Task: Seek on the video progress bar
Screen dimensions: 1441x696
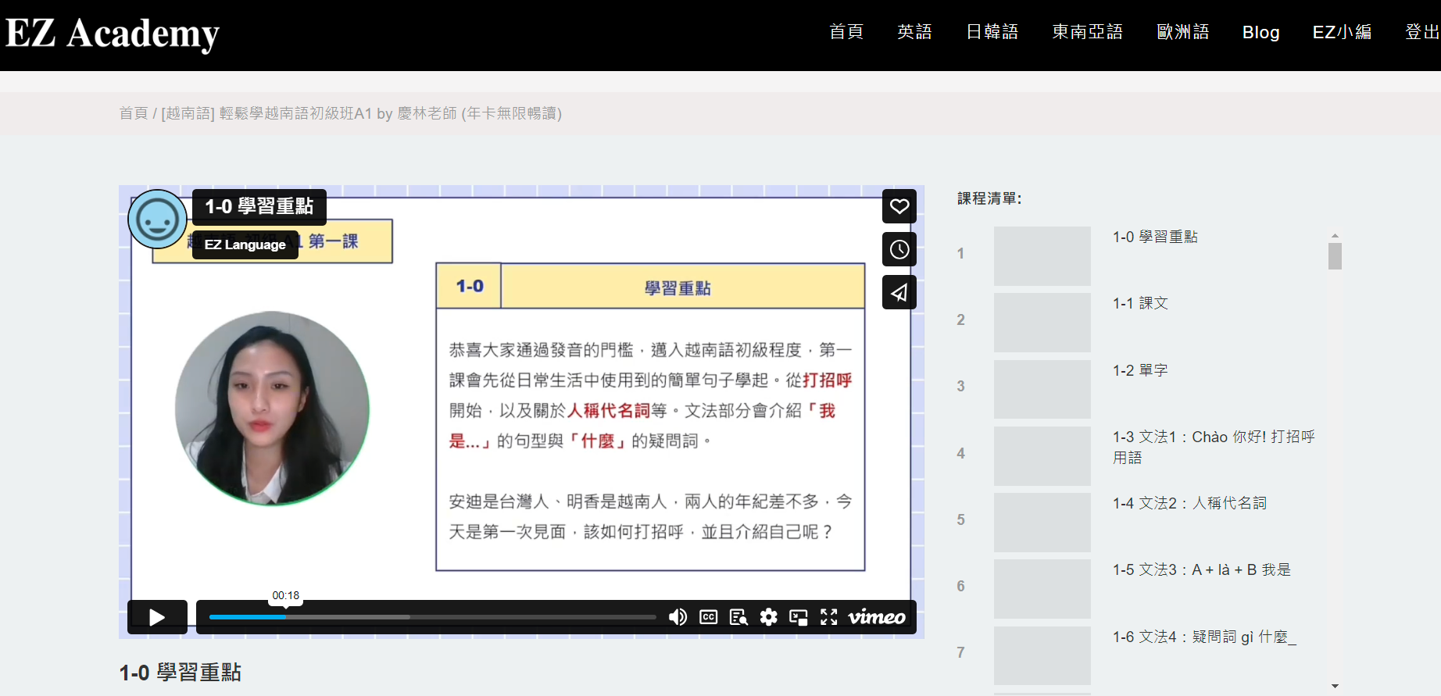Action: pyautogui.click(x=432, y=617)
